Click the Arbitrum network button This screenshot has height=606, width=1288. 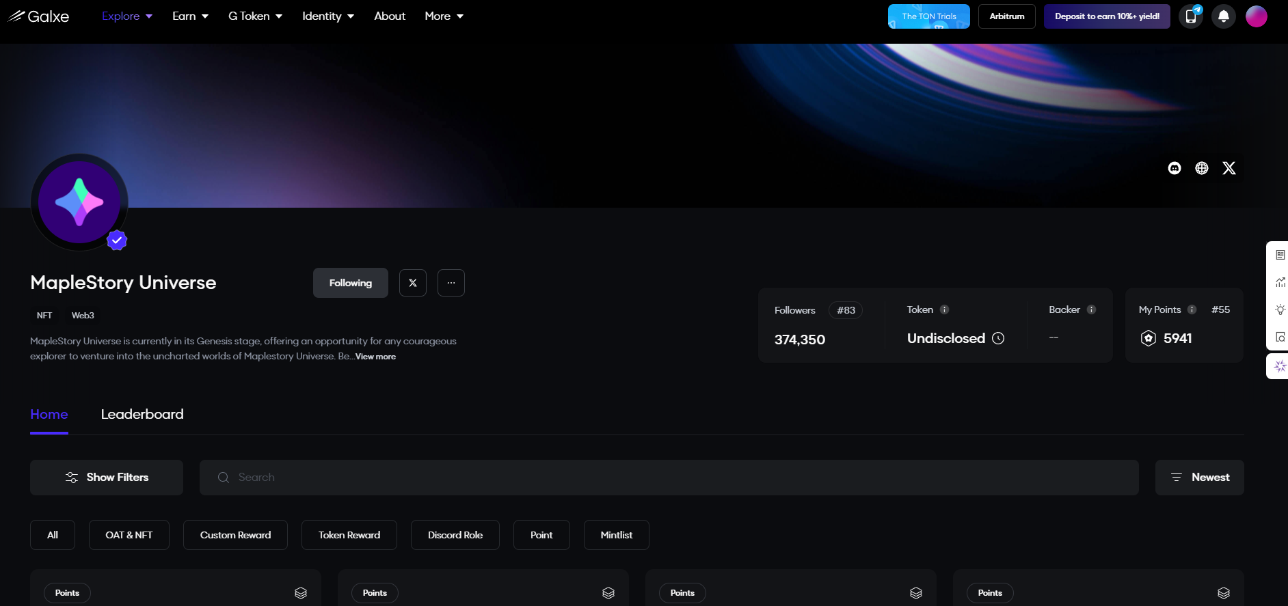pos(1007,16)
